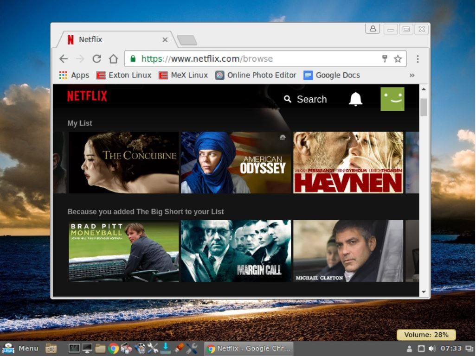Click the film reel media icon in taskbar
This screenshot has height=356, width=476.
[x=140, y=349]
